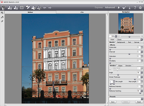Open the Background settings tab
The height and width of the screenshot is (106, 144).
(x=121, y=42)
